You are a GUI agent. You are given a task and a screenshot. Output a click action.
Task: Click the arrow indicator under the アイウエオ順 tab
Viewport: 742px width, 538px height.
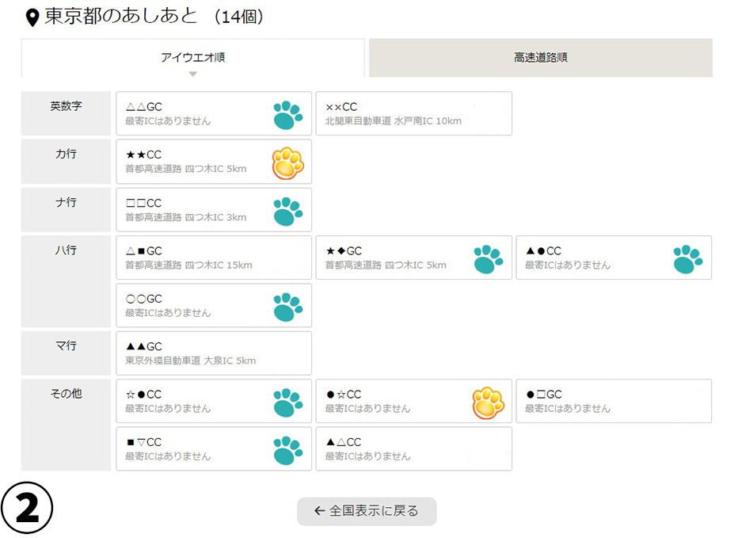coord(192,74)
